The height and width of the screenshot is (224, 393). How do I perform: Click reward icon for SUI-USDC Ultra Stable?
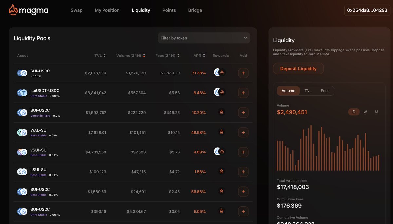tap(222, 211)
